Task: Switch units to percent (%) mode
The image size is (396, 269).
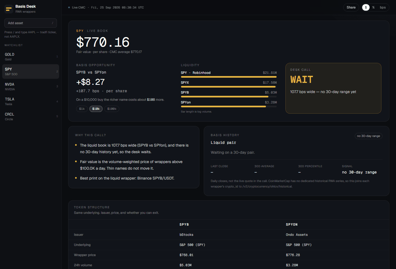Action: tap(373, 7)
